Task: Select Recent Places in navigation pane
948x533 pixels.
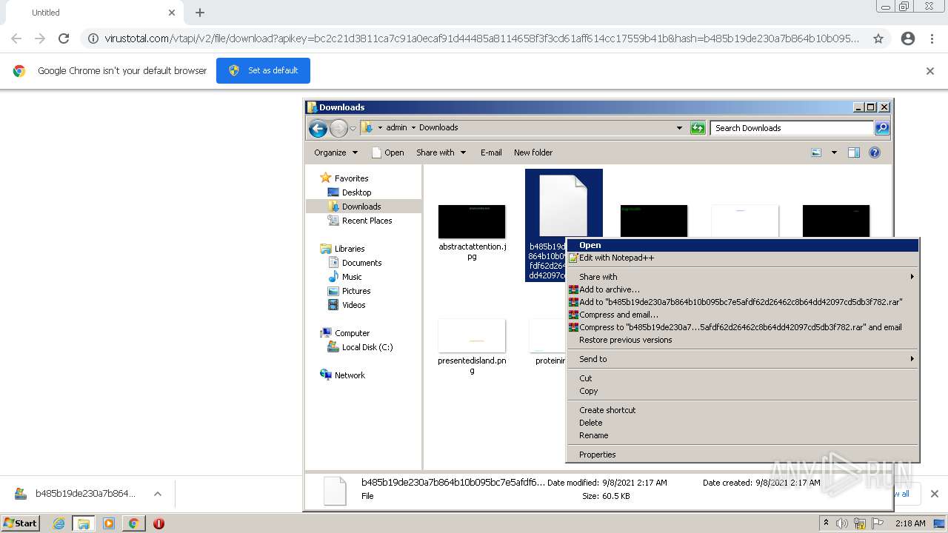Action: coord(367,221)
